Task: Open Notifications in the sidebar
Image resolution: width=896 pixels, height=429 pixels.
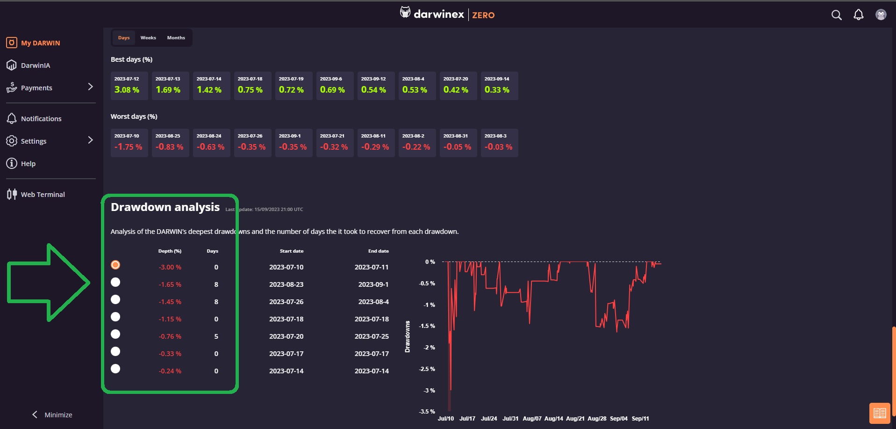Action: 41,119
